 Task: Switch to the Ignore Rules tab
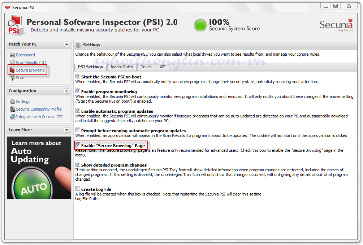[121, 67]
